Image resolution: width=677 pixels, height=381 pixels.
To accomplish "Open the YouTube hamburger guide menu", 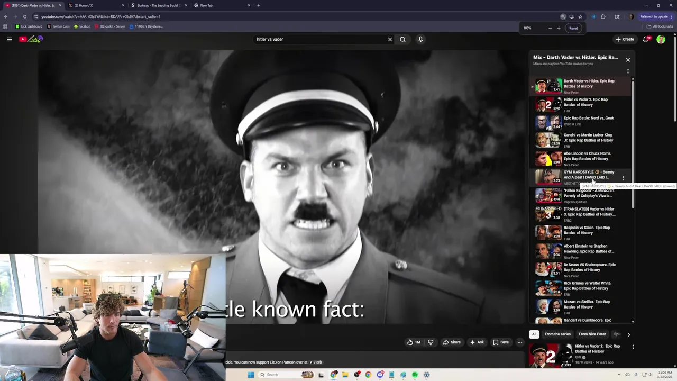I will click(x=10, y=39).
